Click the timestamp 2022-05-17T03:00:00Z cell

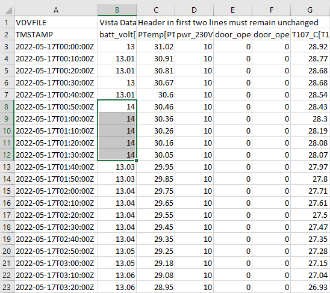56,263
